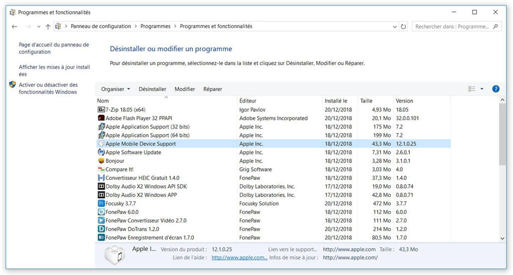Click the forward arrow navigation button
The width and height of the screenshot is (513, 275).
pyautogui.click(x=28, y=26)
